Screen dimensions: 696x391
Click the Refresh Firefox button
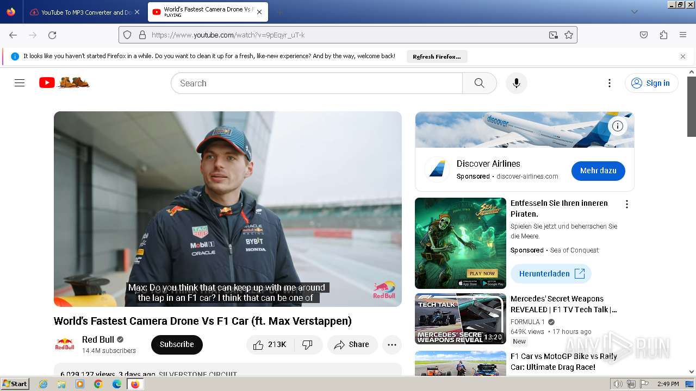pos(437,56)
